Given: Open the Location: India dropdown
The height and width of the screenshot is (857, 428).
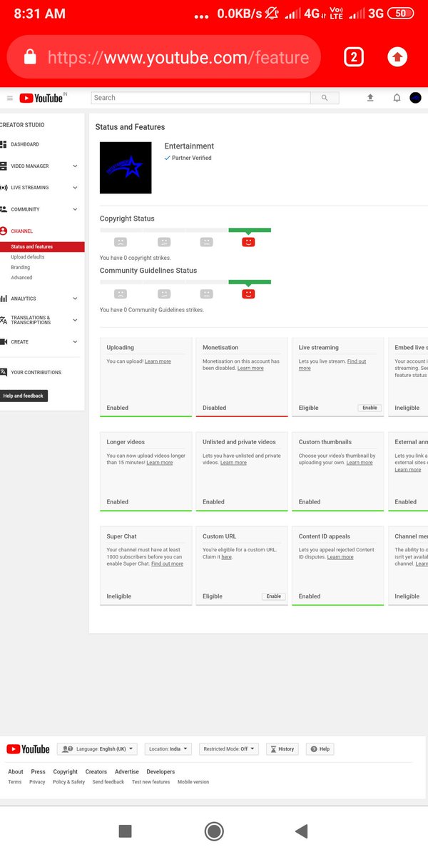Looking at the screenshot, I should (x=168, y=749).
